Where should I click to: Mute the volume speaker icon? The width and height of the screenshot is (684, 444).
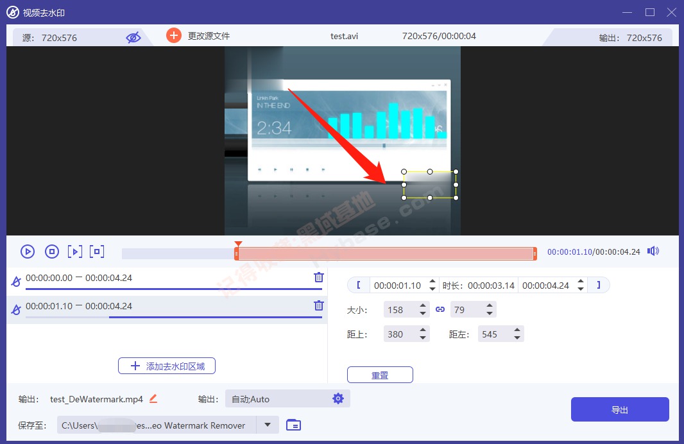(x=653, y=252)
